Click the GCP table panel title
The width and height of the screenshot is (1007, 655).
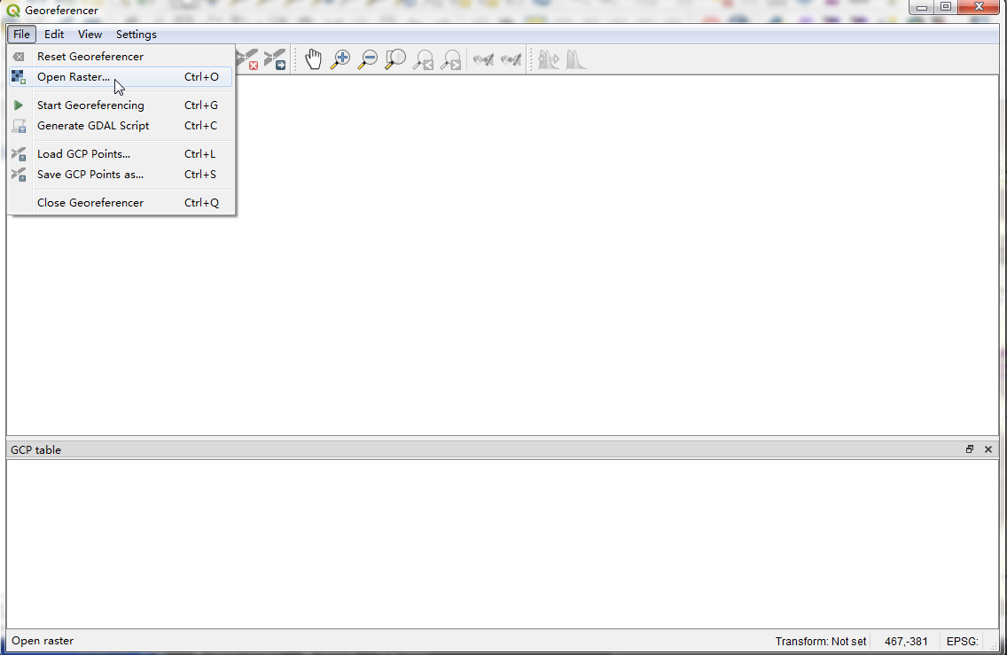(36, 450)
